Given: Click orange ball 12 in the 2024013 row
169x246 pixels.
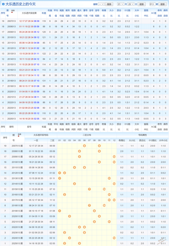Looking at the screenshot, I should coord(114,238).
